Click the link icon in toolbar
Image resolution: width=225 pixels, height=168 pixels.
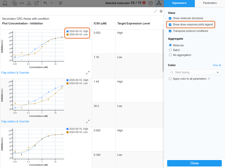coord(22,3)
